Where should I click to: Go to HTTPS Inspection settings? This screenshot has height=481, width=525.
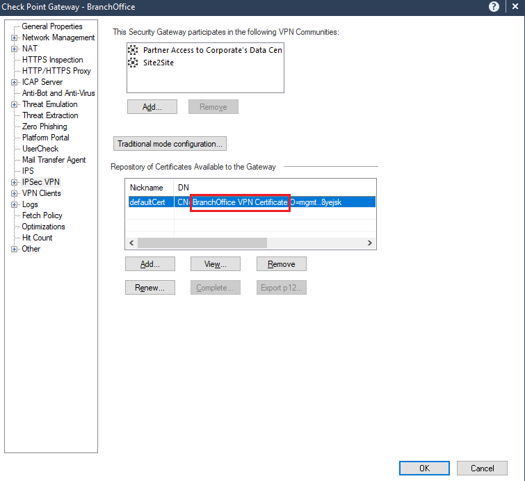point(52,60)
